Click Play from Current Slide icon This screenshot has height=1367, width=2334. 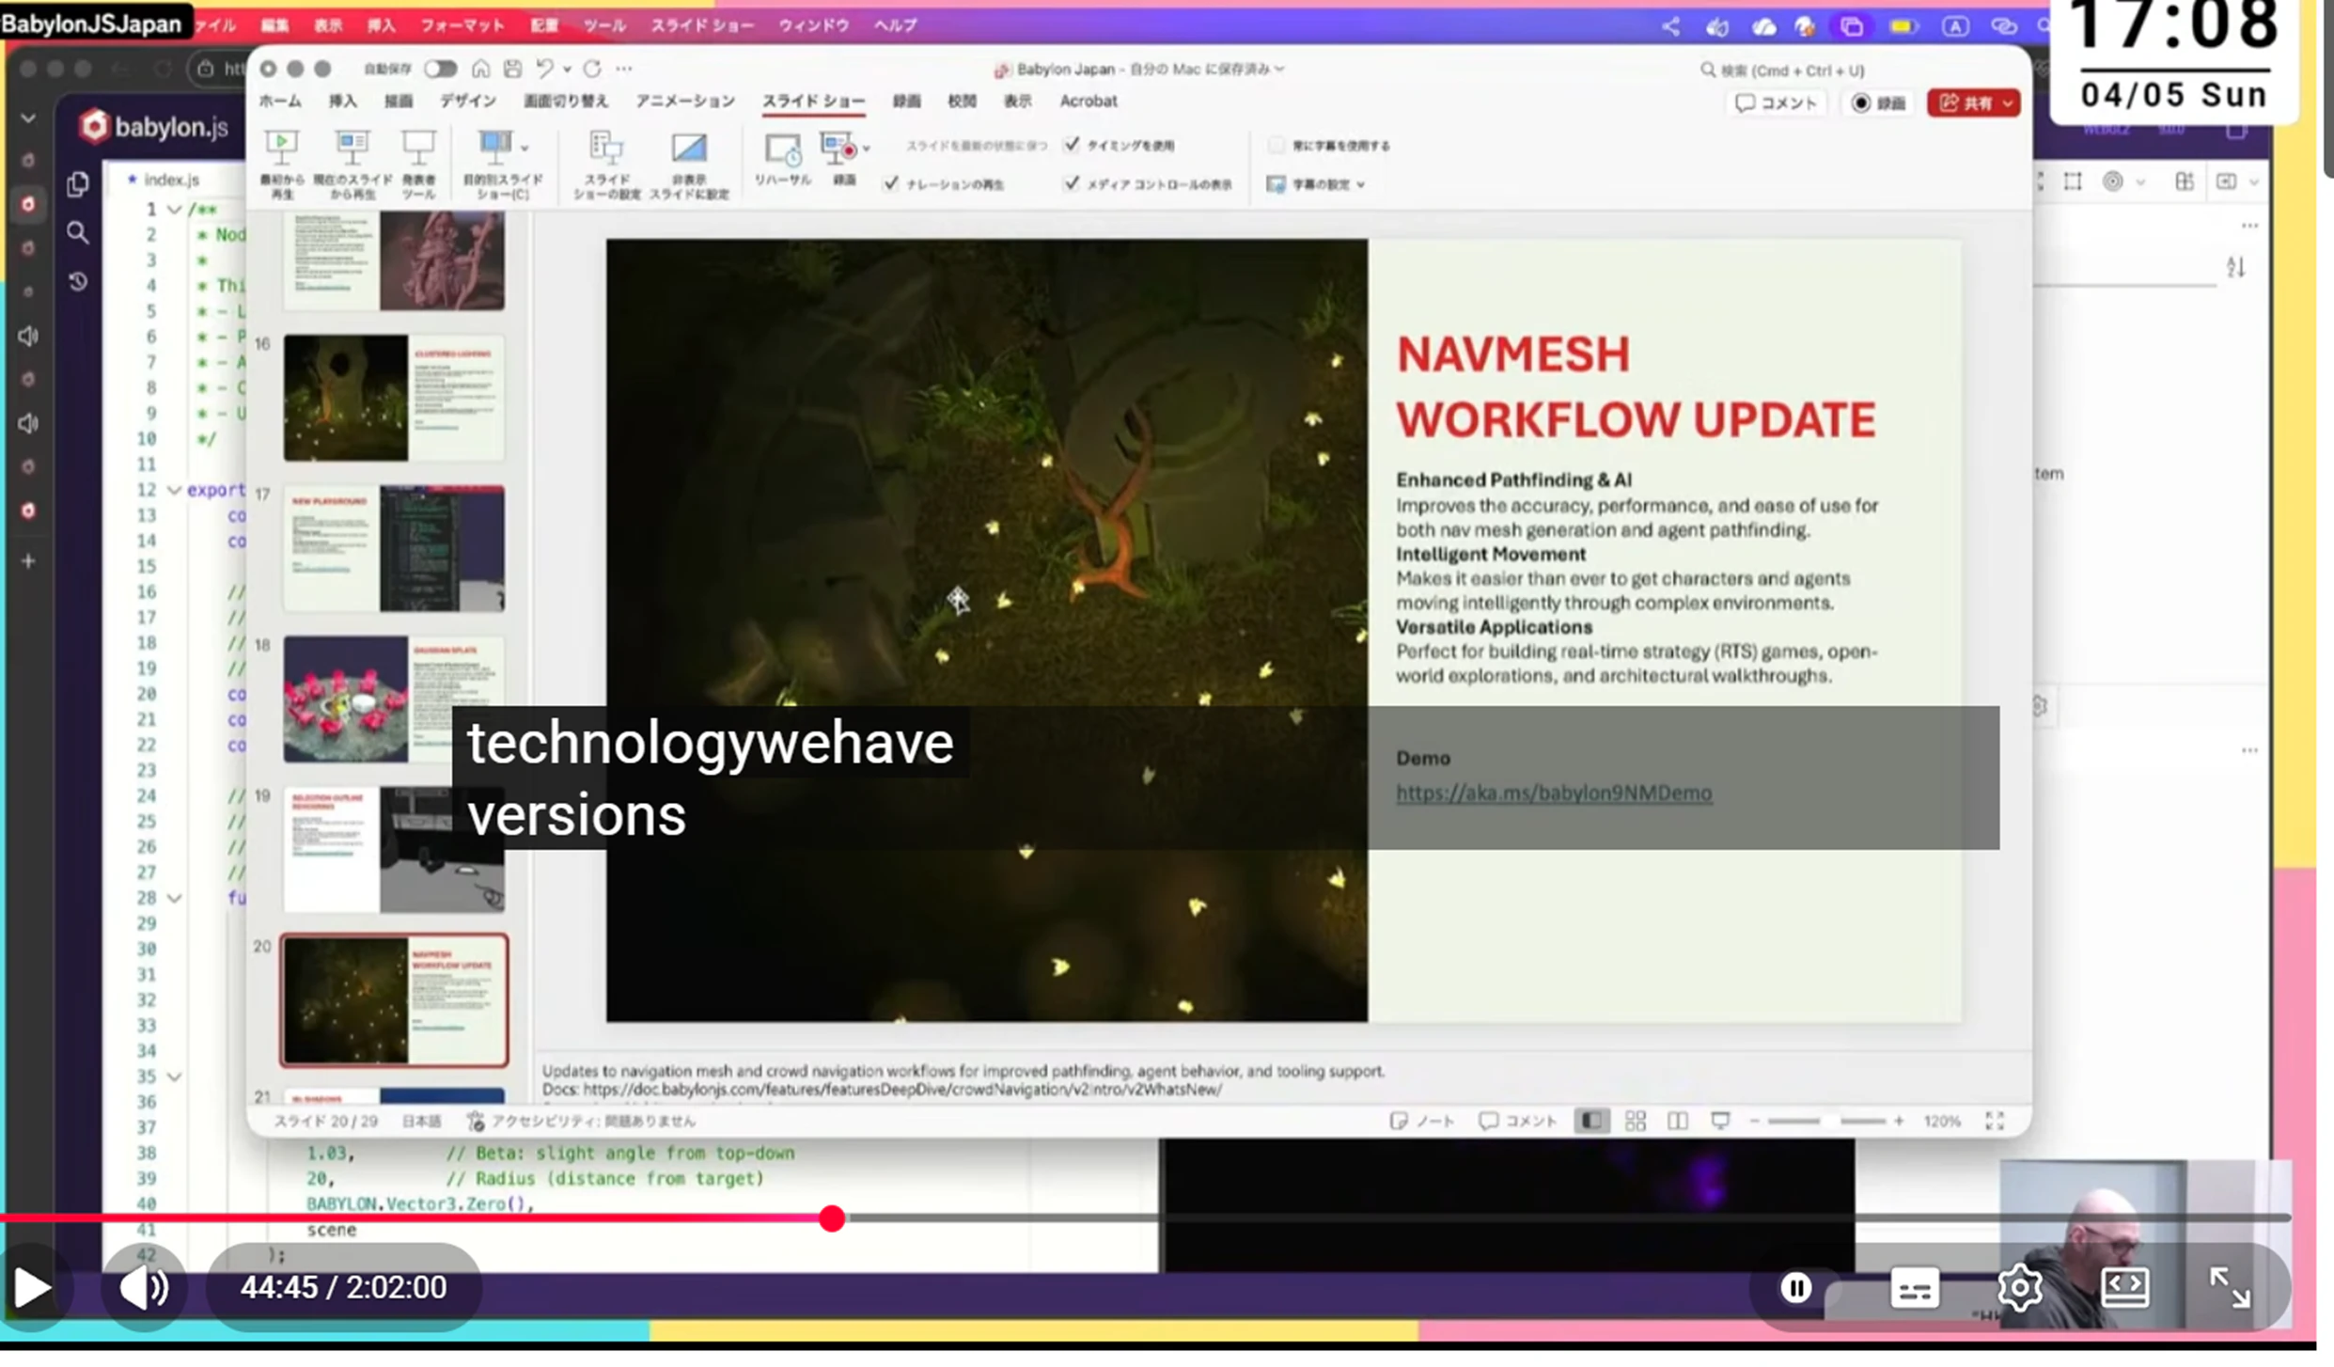pyautogui.click(x=352, y=148)
